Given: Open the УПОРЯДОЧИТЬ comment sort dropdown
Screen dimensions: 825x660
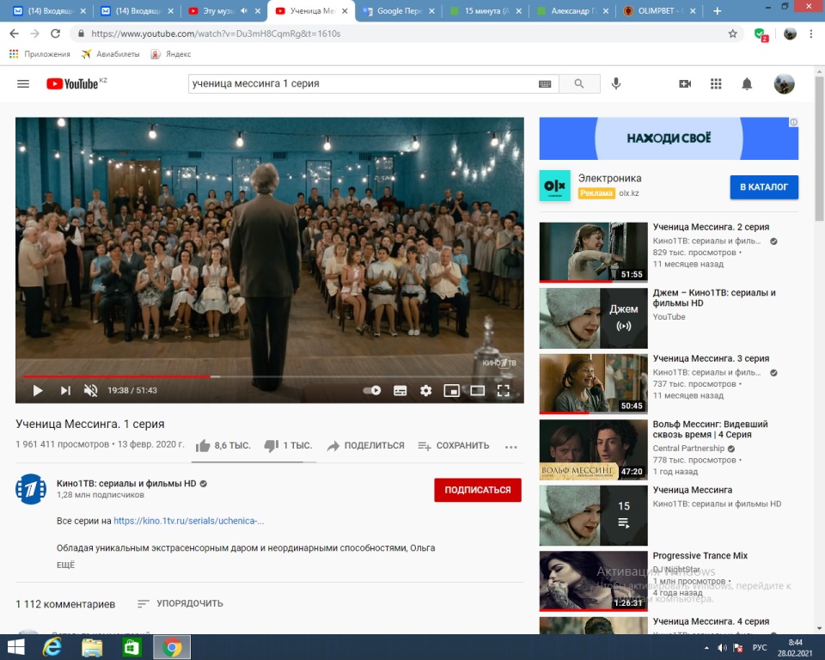Looking at the screenshot, I should tap(180, 603).
